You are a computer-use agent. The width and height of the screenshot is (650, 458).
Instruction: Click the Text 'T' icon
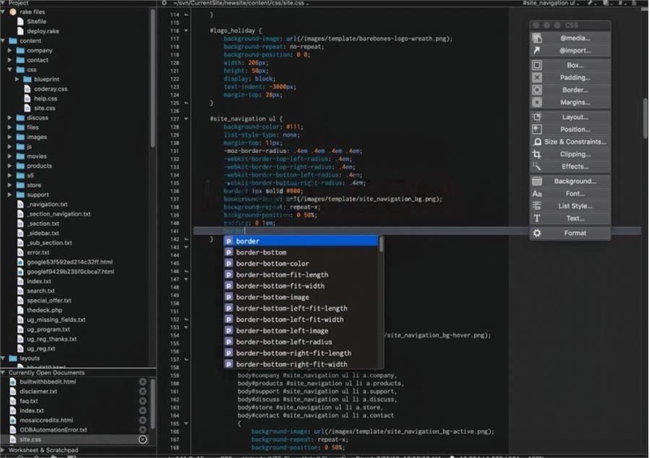point(537,218)
